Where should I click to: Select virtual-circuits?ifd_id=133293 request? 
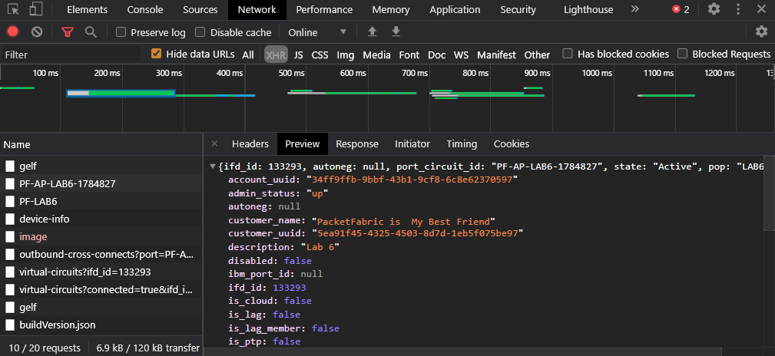(x=101, y=272)
